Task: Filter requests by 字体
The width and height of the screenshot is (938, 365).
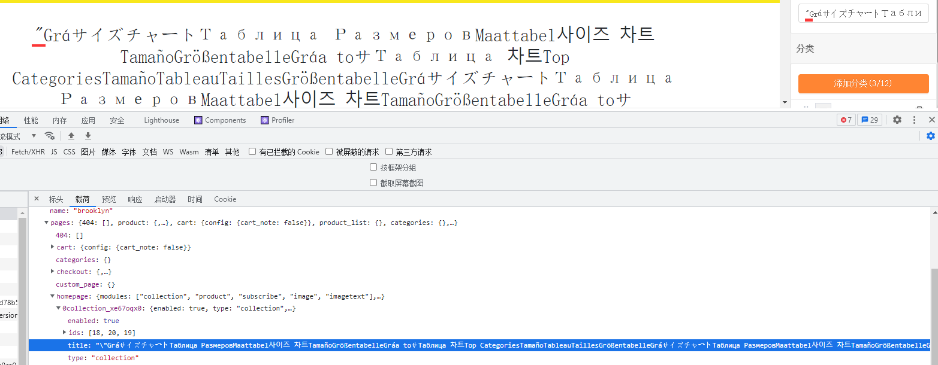Action: [x=129, y=152]
